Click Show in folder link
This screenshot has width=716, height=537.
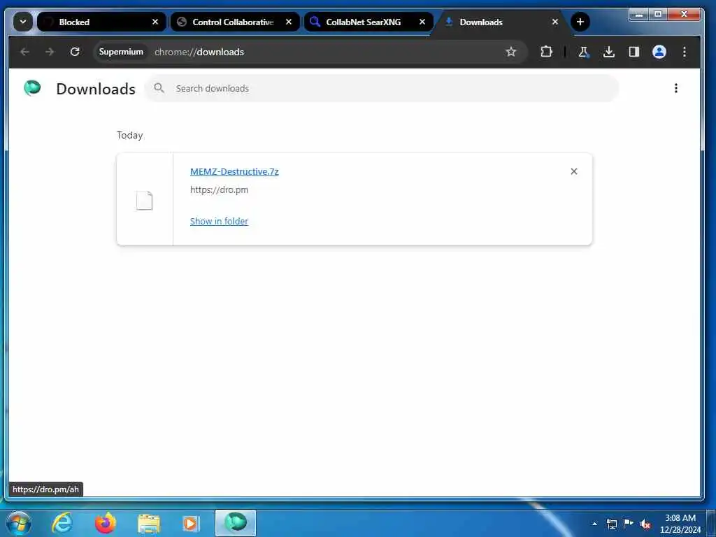[219, 222]
